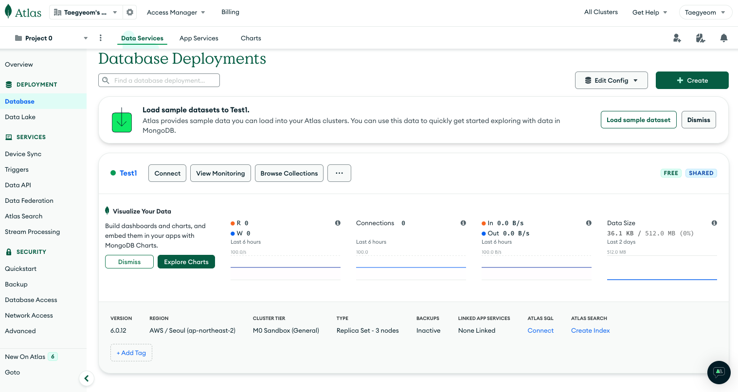
Task: Open the Project 0 selector dropdown
Action: point(51,38)
